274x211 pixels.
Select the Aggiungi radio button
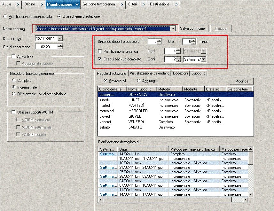pyautogui.click(x=139, y=81)
